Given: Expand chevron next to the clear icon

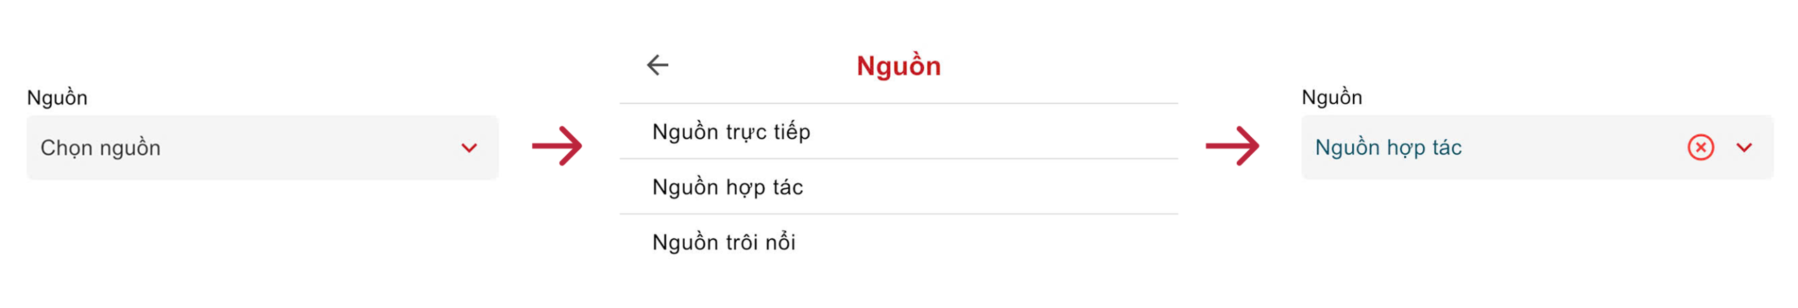Looking at the screenshot, I should coord(1743,147).
